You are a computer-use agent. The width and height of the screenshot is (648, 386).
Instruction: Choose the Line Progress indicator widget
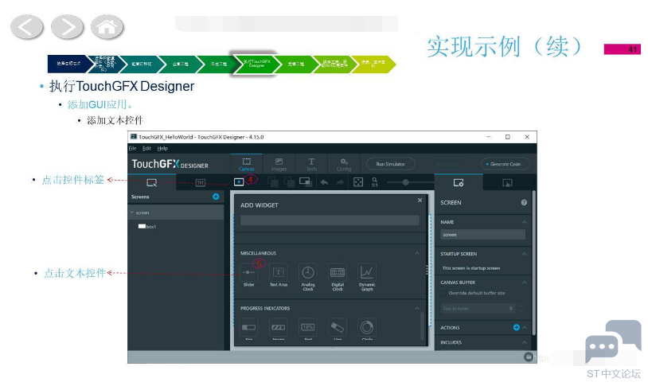pos(338,329)
